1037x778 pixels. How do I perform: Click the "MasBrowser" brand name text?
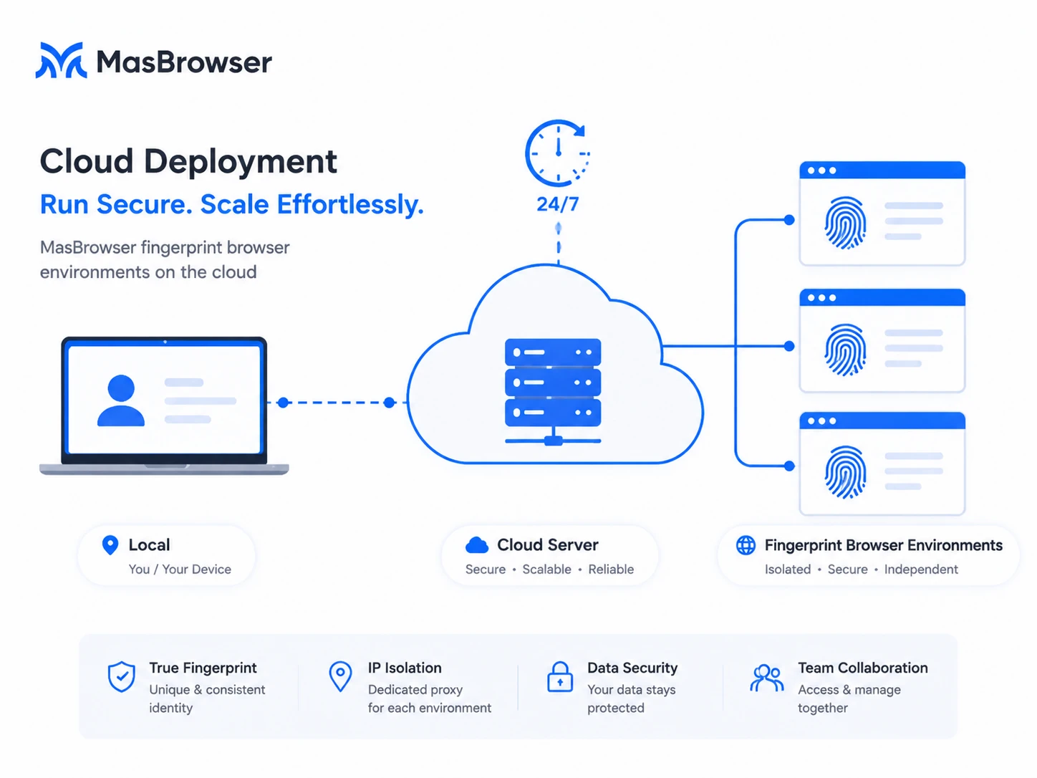click(184, 62)
